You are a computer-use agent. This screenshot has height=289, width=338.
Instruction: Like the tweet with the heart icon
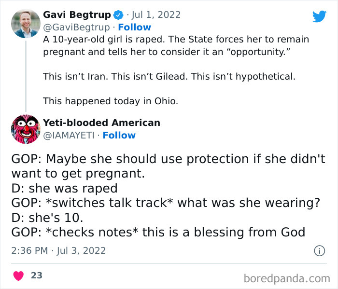[18, 275]
